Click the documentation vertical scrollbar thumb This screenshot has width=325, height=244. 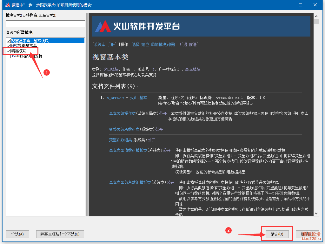tap(316, 22)
